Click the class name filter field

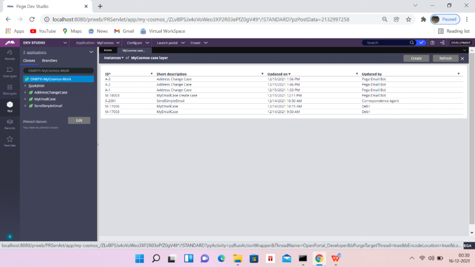point(59,71)
